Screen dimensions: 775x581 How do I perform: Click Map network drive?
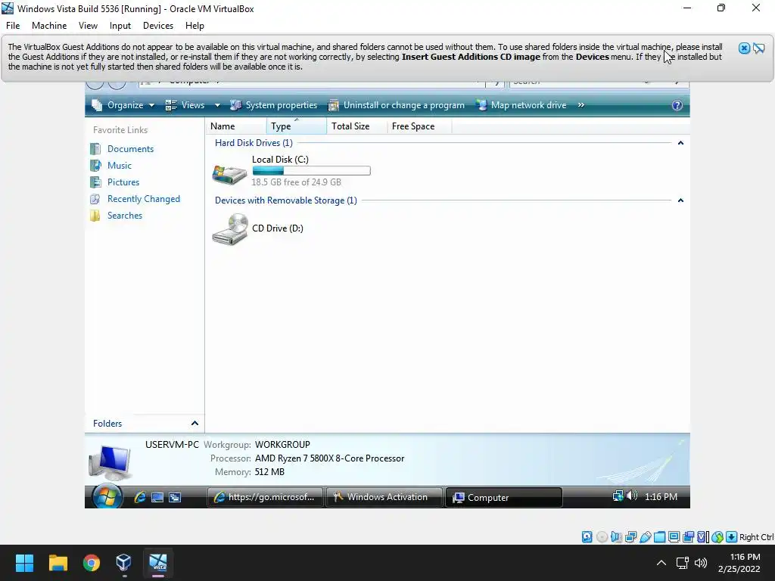pos(521,104)
